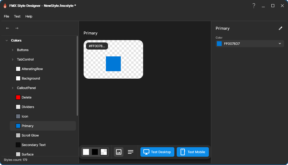Click the Test Mobile button
Screen dimensions: 288x165
point(193,152)
